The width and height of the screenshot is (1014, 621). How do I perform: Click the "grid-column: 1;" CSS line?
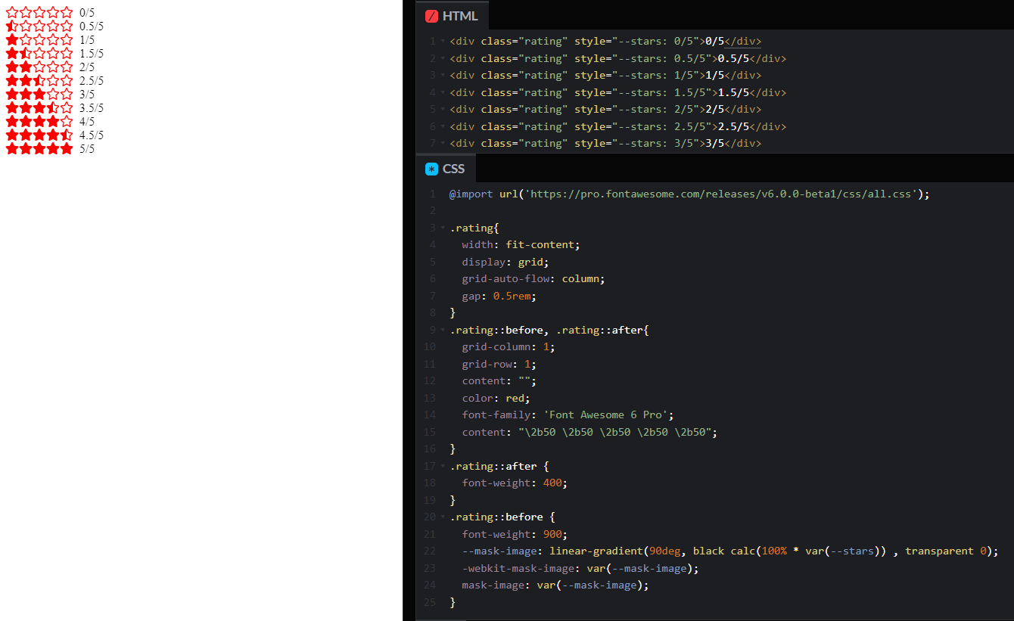coord(508,347)
